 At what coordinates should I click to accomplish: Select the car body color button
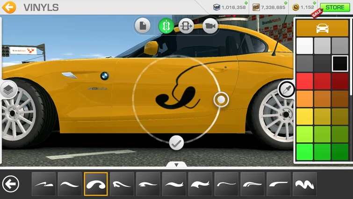[x=322, y=28]
